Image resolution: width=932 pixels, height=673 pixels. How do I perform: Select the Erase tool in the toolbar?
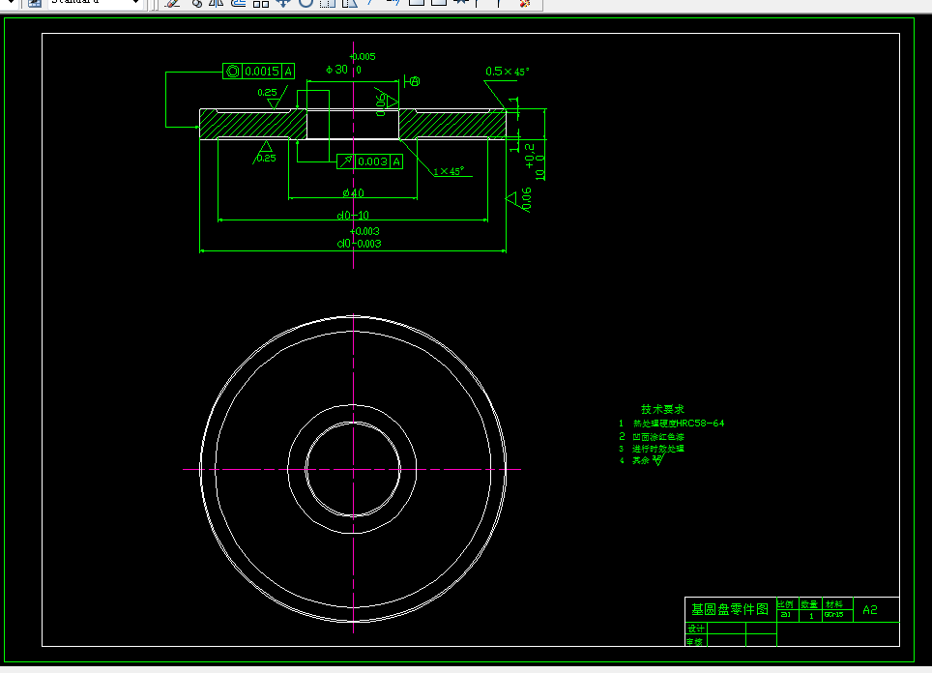[172, 3]
